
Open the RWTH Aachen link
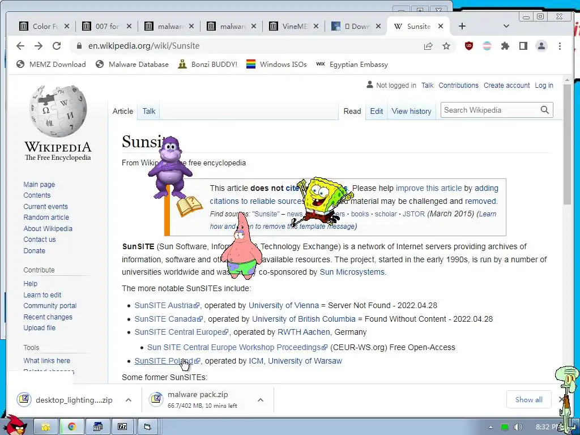pos(304,332)
